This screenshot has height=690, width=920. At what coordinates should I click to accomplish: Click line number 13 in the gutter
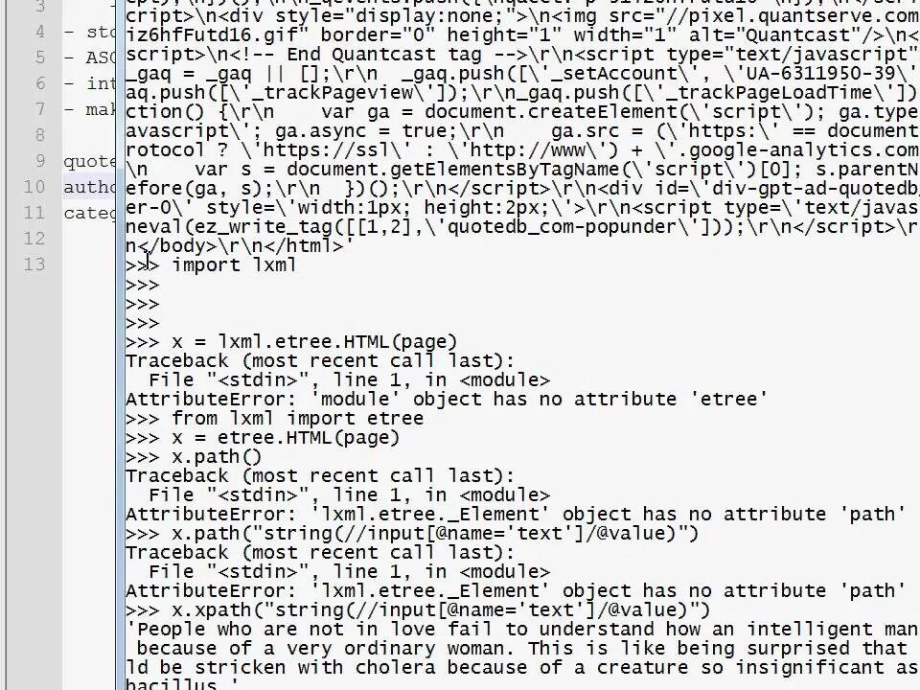point(34,264)
